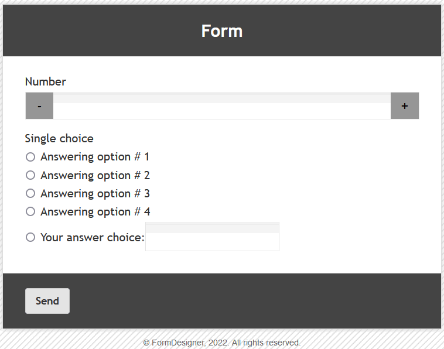Click the 'Form' header title
444x349 pixels.
(222, 31)
